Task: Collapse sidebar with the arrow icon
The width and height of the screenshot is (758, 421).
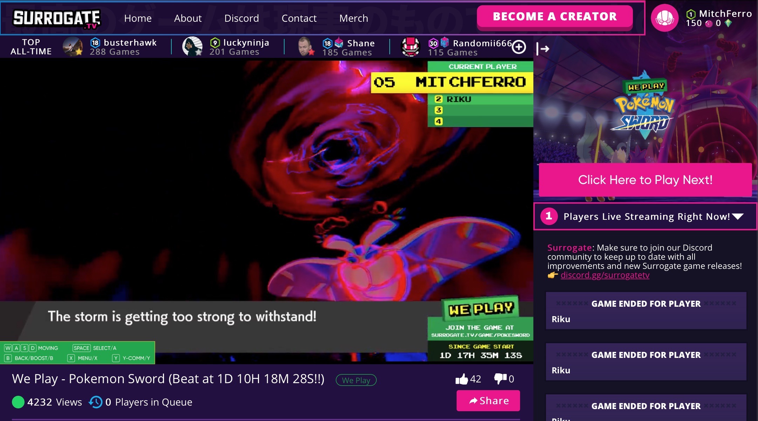Action: 542,49
